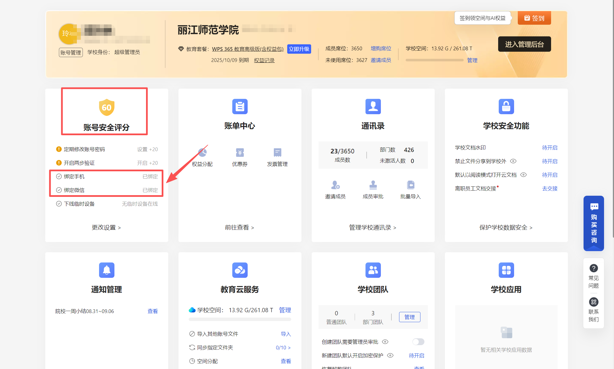The height and width of the screenshot is (369, 614).
Task: Click the 成员审批 stamp icon
Action: pos(373,185)
